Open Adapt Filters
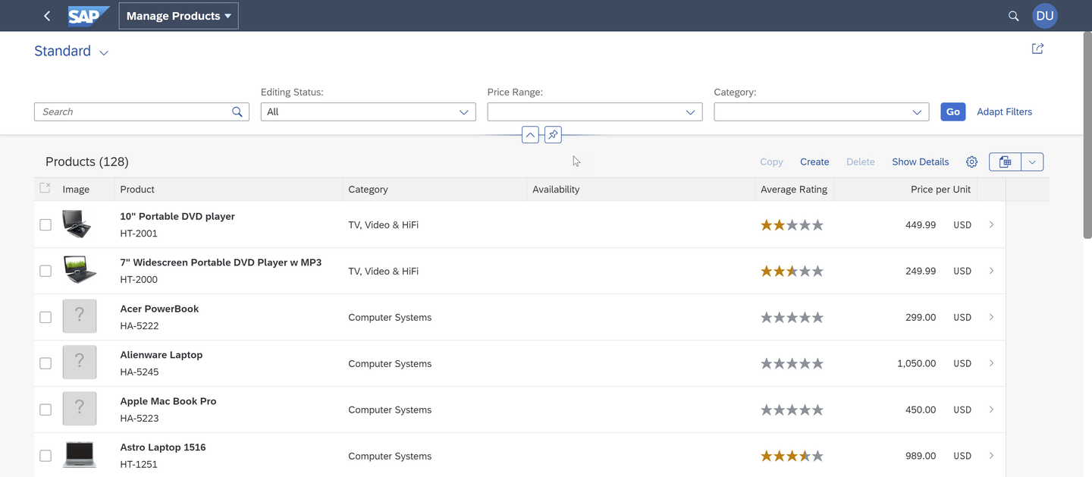Viewport: 1092px width, 477px height. point(1004,111)
